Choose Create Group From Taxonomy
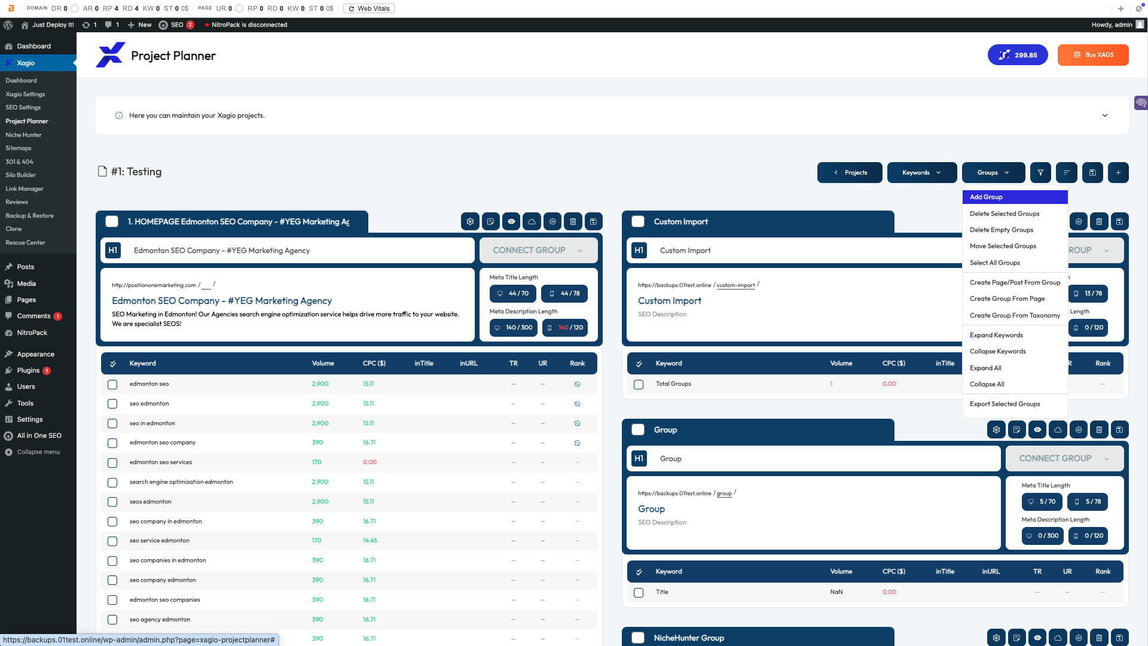This screenshot has height=646, width=1148. click(1015, 315)
